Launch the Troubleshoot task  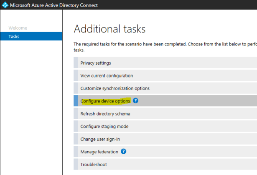click(x=94, y=165)
